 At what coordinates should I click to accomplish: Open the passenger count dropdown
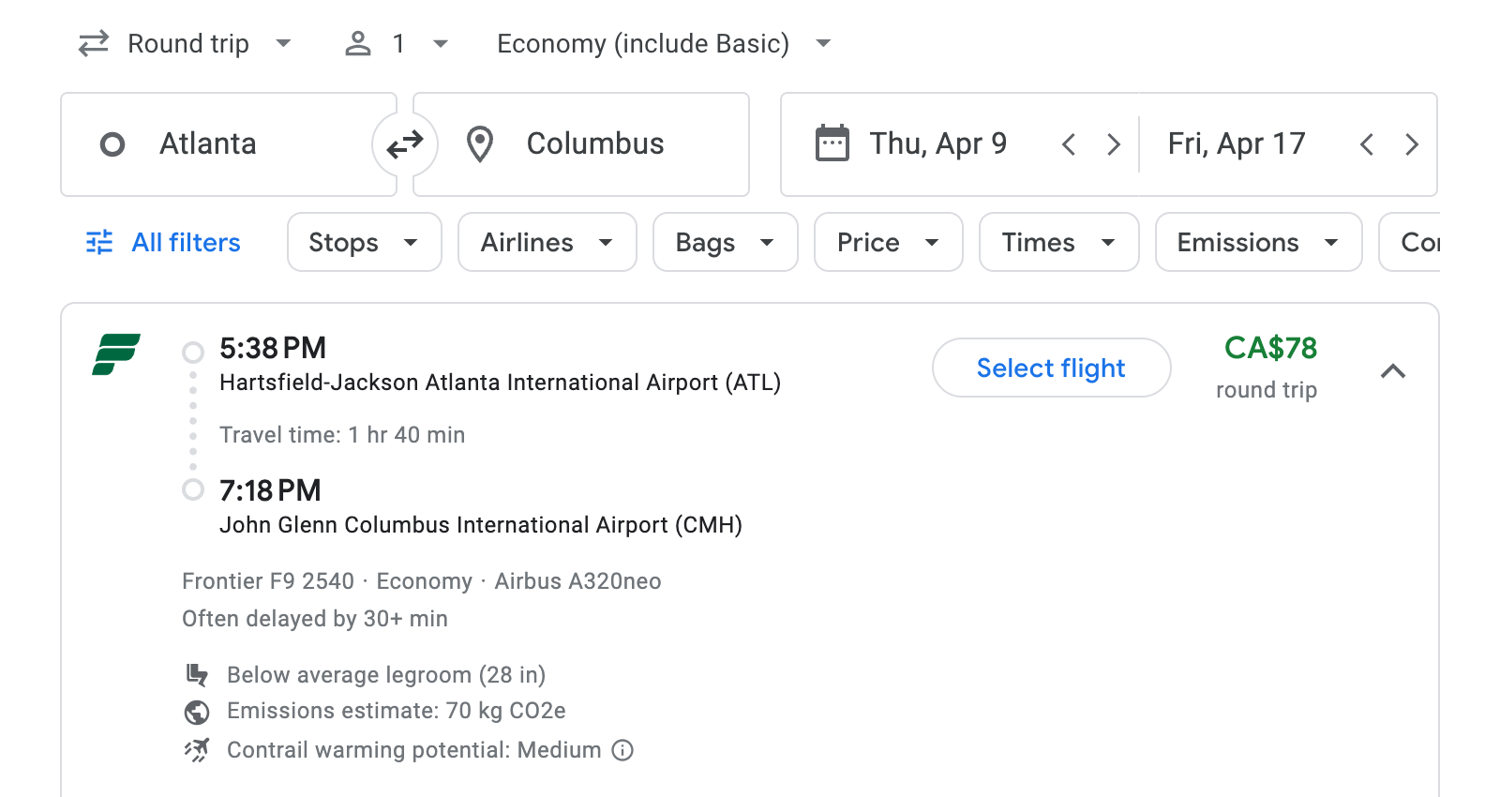coord(440,43)
